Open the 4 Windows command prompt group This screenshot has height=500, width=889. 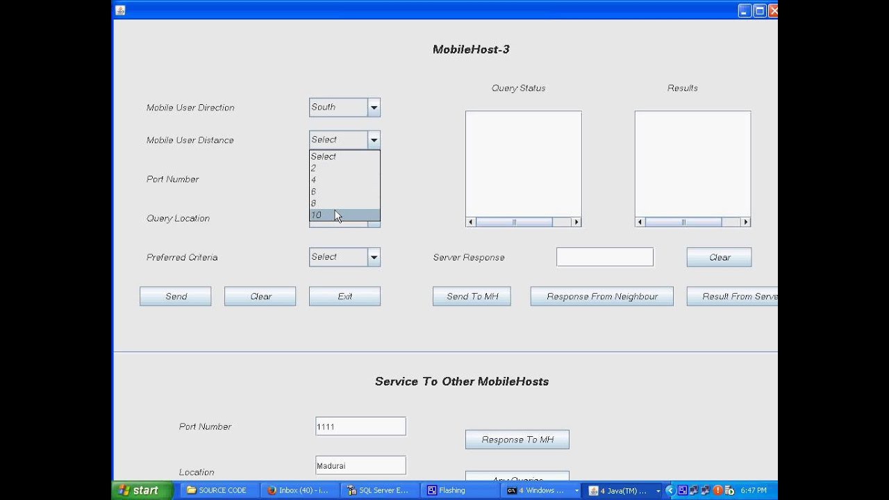point(541,490)
